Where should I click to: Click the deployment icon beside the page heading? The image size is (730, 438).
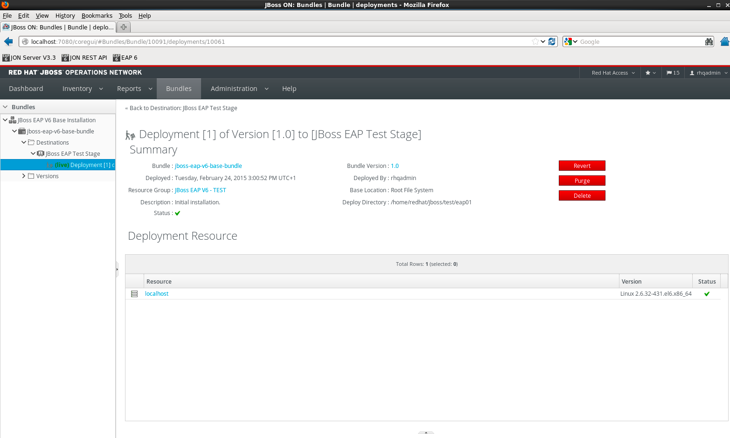(x=130, y=135)
